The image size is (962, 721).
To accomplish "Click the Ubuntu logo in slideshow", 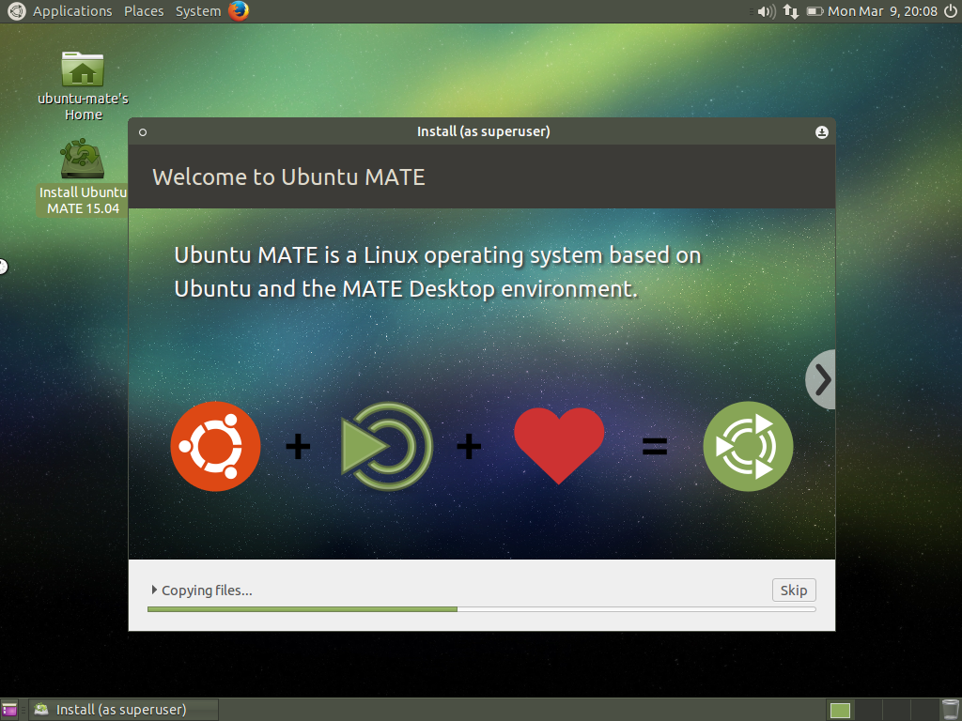I will coord(215,446).
